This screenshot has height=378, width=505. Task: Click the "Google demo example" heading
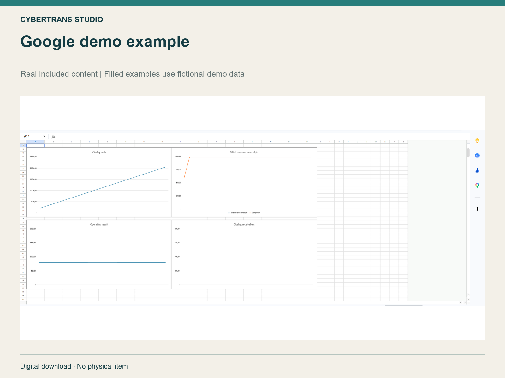click(x=105, y=42)
